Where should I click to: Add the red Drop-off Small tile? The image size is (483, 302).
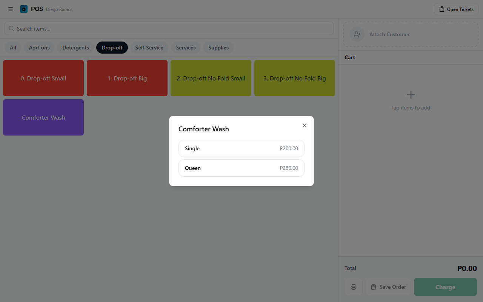coord(43,78)
